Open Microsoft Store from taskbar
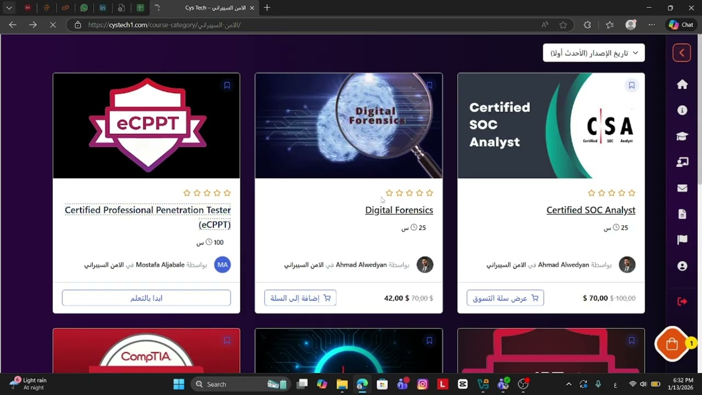This screenshot has width=702, height=395. point(382,384)
